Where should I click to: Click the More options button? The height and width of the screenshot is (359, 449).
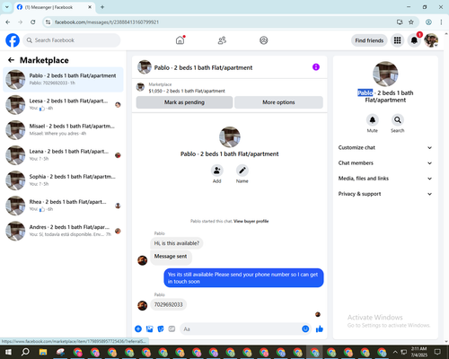coord(278,102)
